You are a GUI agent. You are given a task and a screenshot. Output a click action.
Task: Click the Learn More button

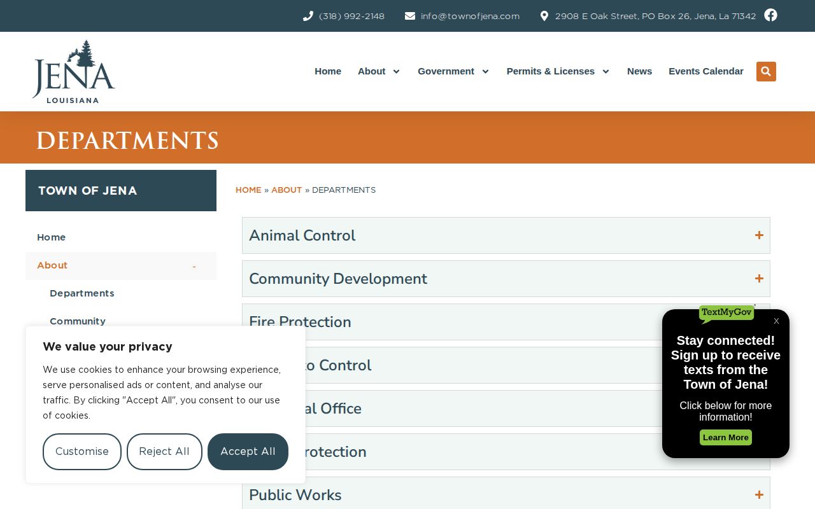click(726, 438)
